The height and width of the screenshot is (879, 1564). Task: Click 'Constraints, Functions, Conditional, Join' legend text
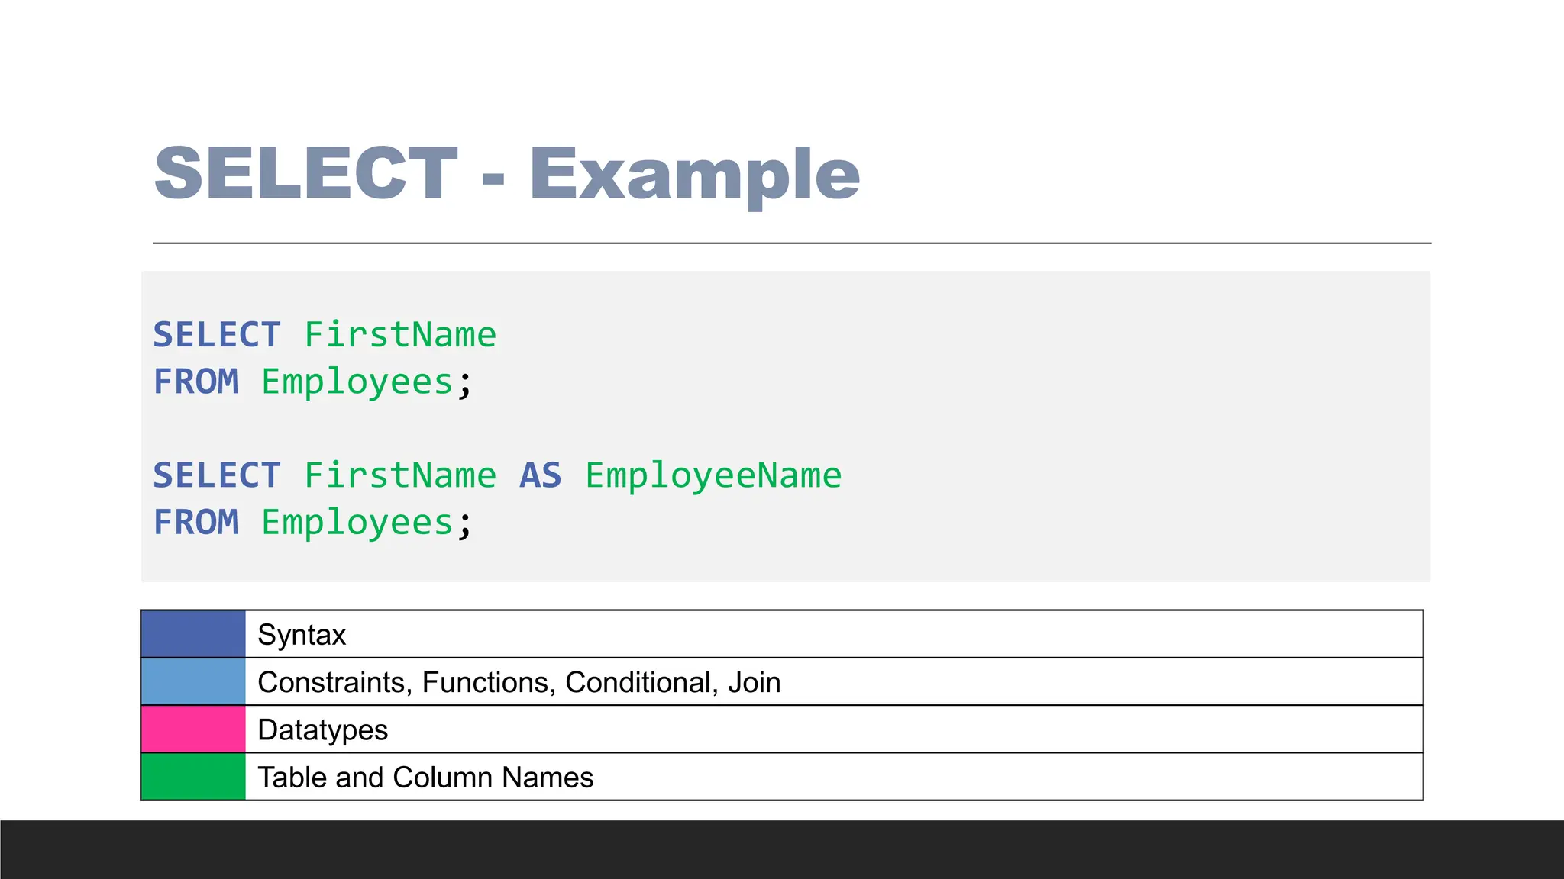pyautogui.click(x=519, y=682)
